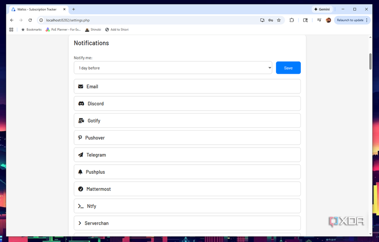Open the Extensions puzzle icon
The width and height of the screenshot is (379, 242).
point(292,20)
